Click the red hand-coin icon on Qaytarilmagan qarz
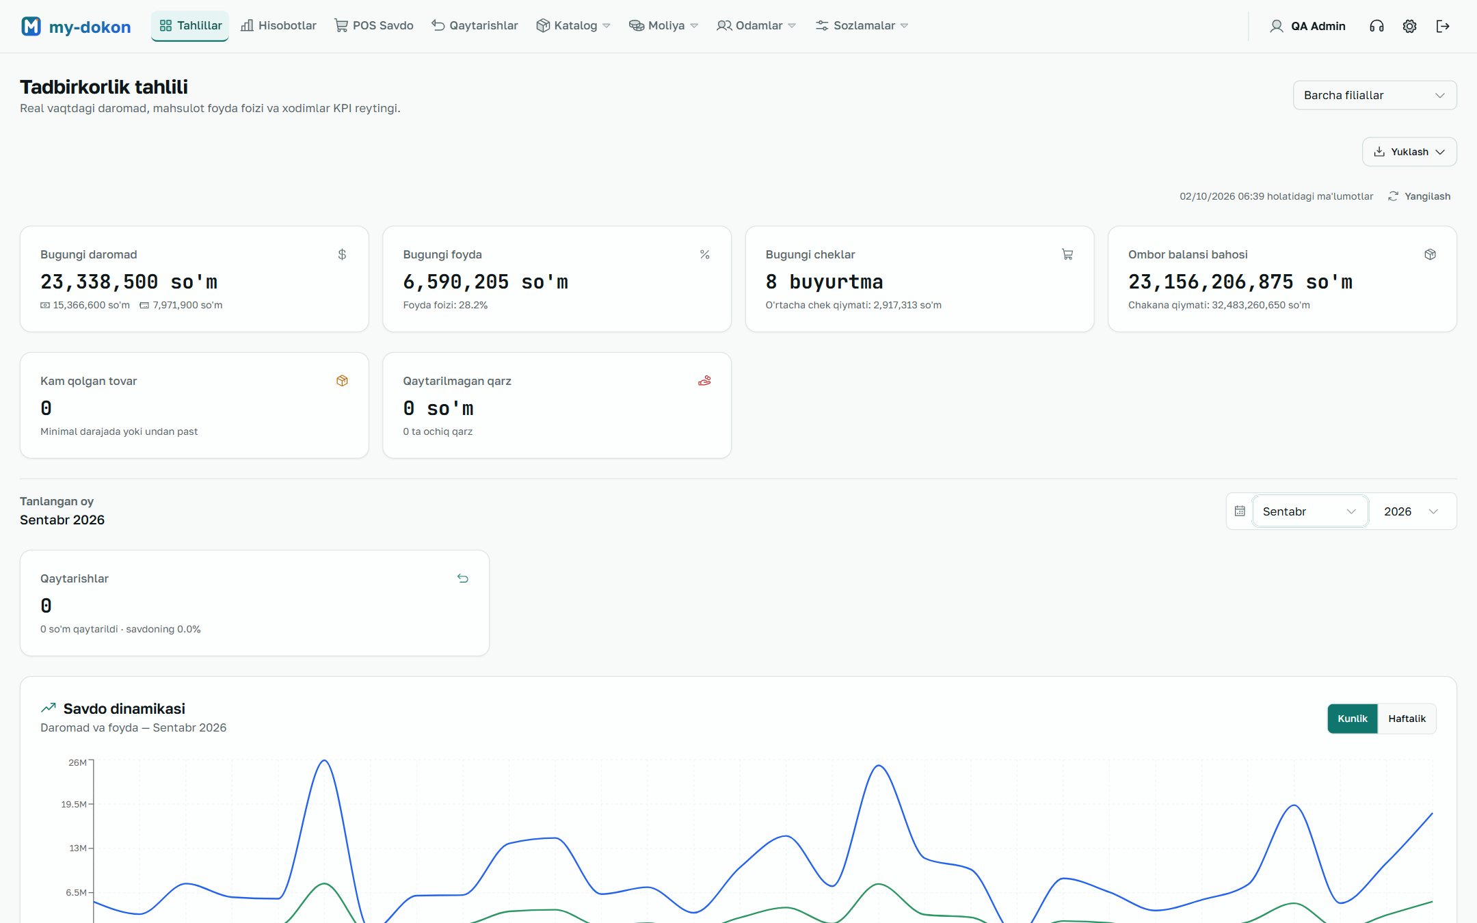This screenshot has width=1477, height=923. [x=704, y=381]
